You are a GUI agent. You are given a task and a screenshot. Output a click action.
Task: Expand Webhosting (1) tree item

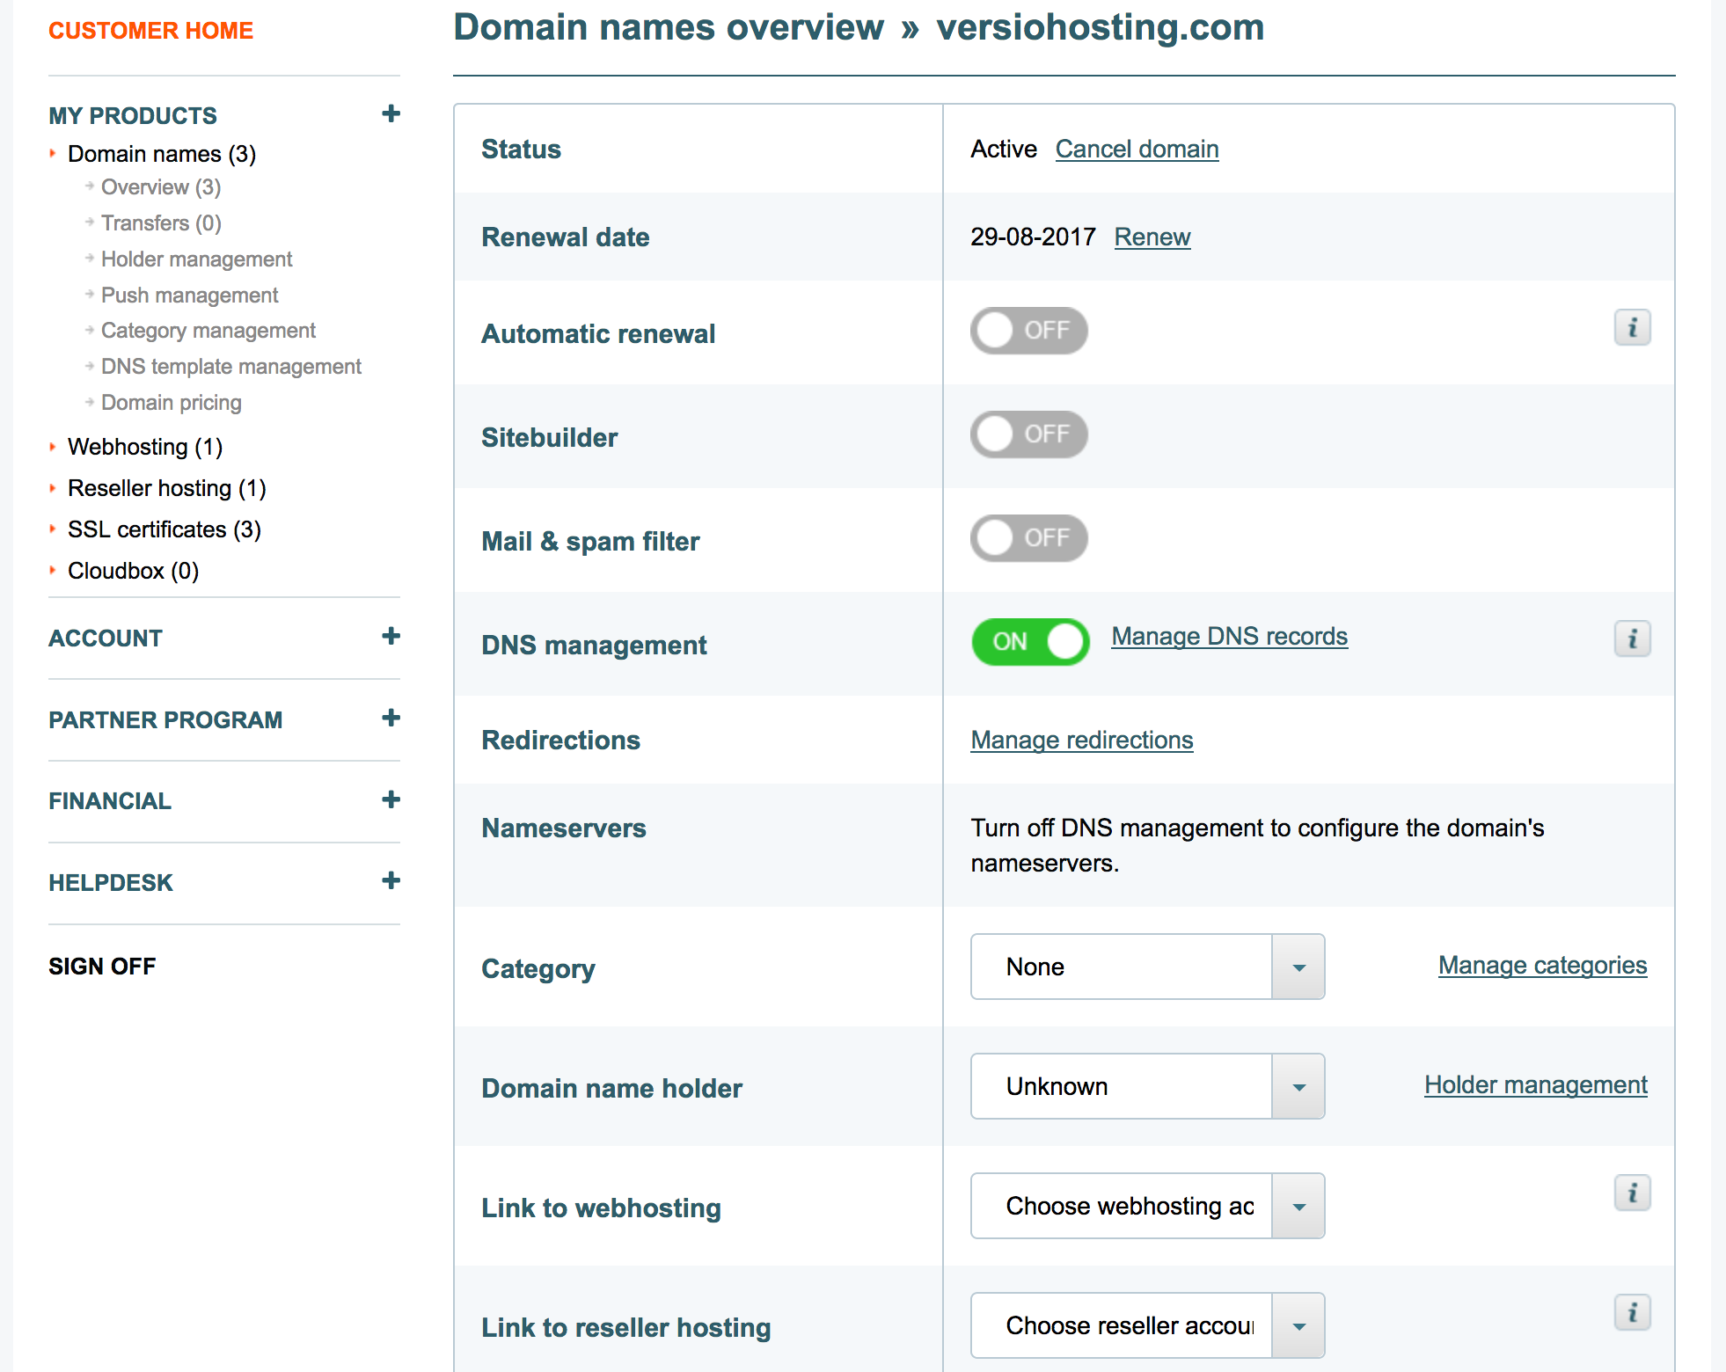(144, 447)
